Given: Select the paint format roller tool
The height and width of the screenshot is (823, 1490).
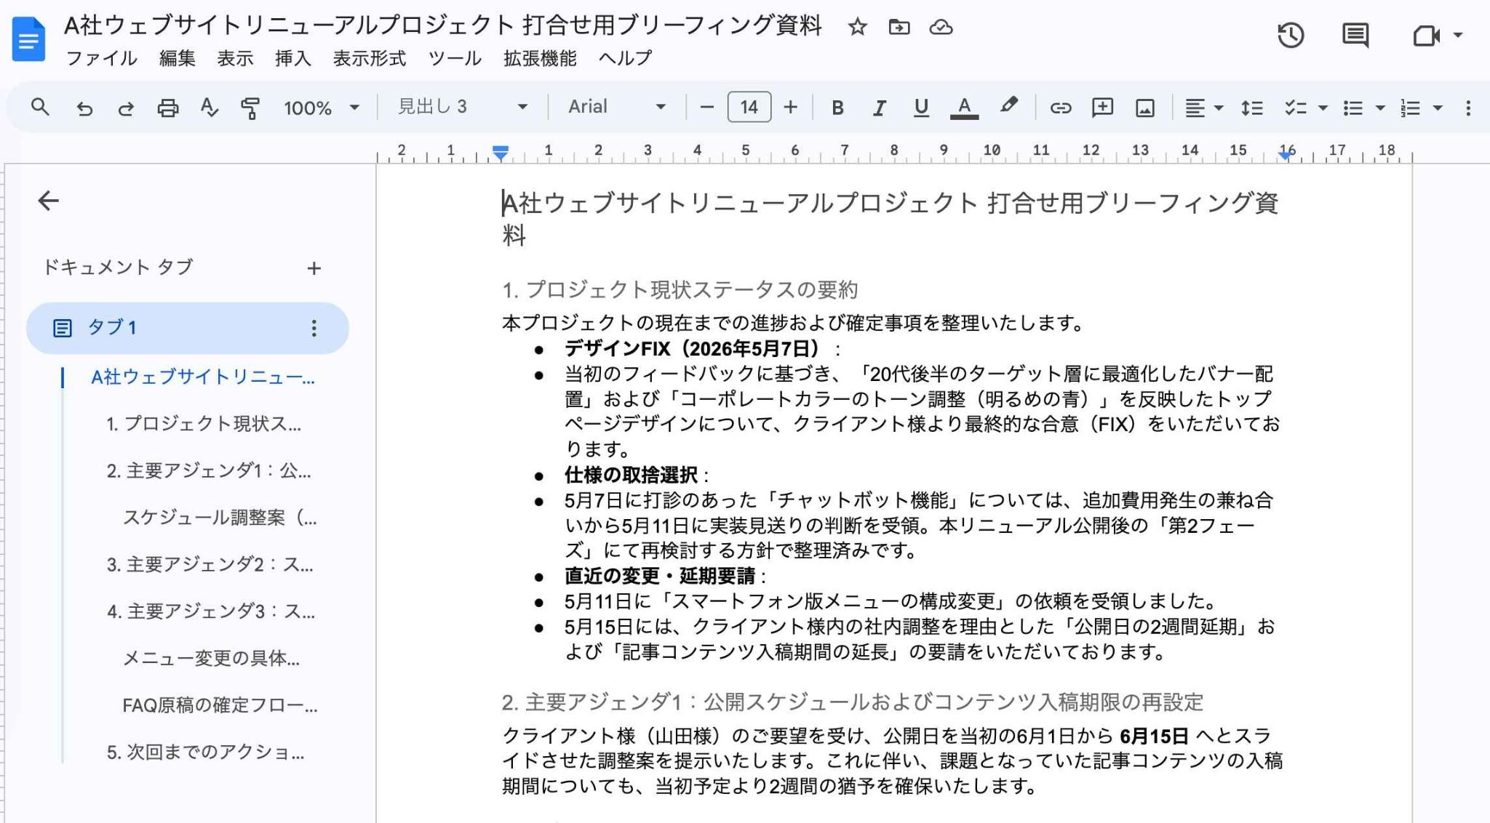Looking at the screenshot, I should click(250, 108).
